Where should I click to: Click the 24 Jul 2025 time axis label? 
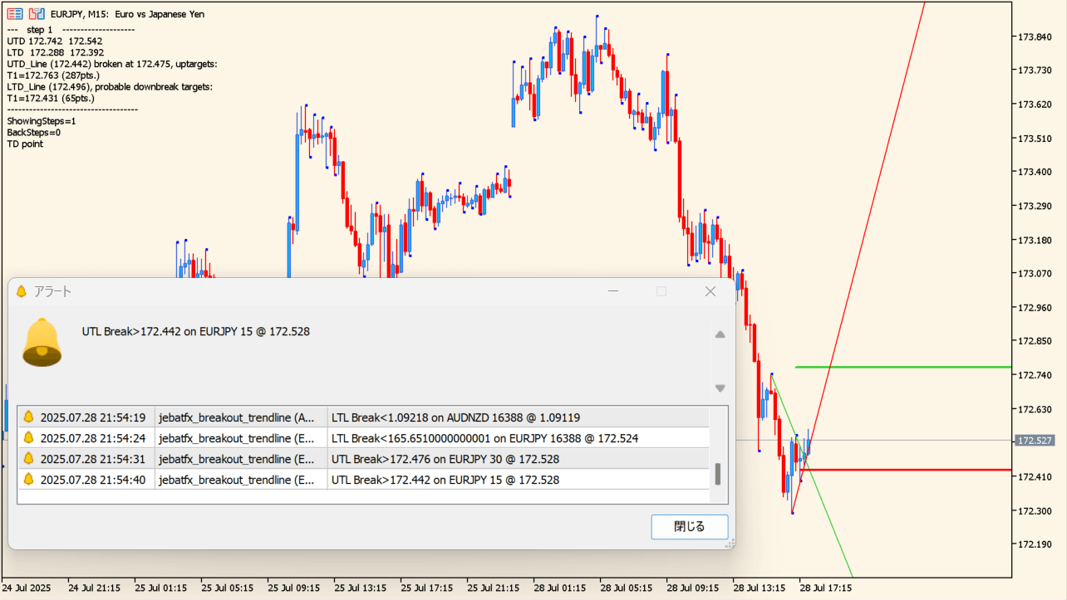[x=27, y=588]
